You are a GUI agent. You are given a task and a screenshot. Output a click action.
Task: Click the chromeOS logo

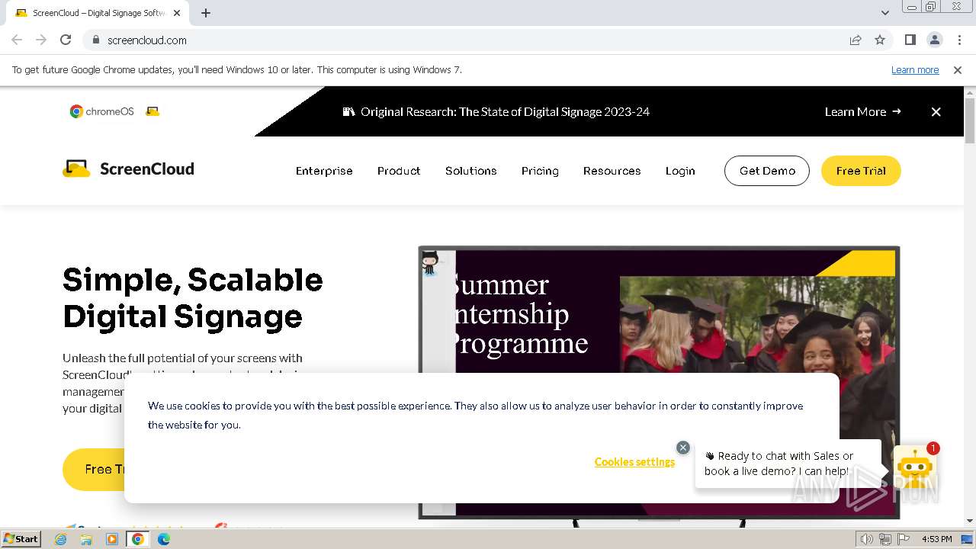coord(101,111)
